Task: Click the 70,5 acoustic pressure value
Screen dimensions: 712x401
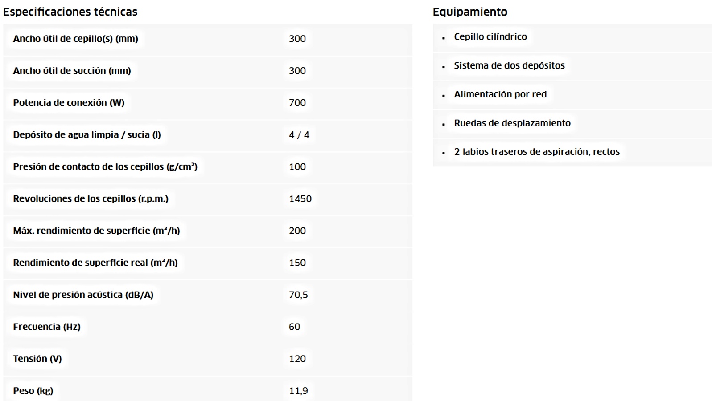Action: click(x=298, y=295)
